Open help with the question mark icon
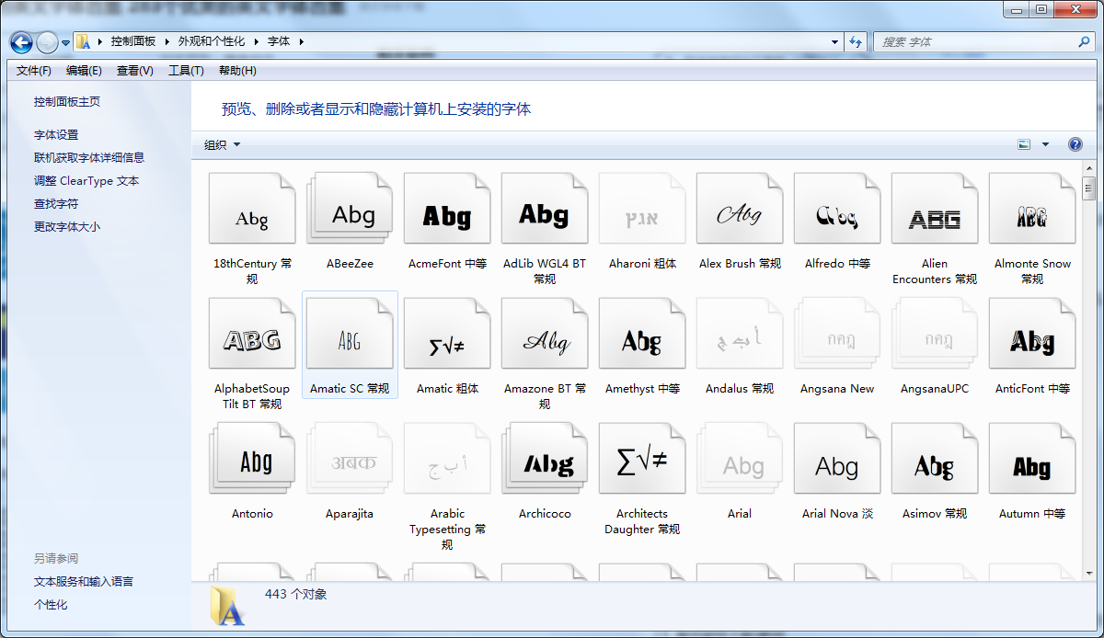Screen dimensions: 1104x638 coord(1075,144)
